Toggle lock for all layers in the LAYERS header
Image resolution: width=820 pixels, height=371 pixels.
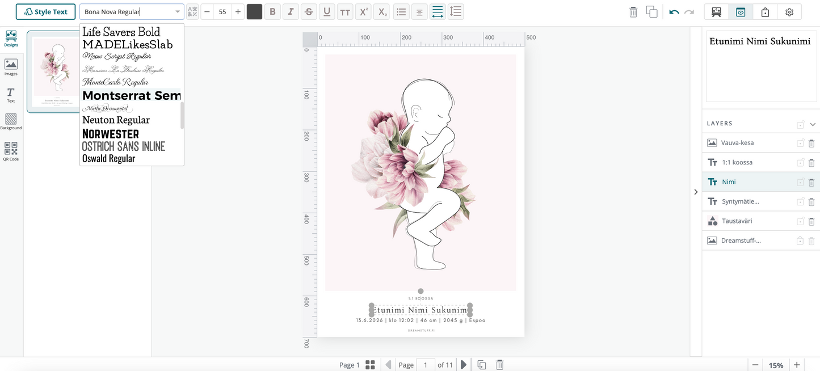pos(800,124)
